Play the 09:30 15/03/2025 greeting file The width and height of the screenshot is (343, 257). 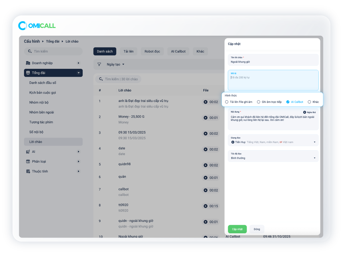(206, 133)
